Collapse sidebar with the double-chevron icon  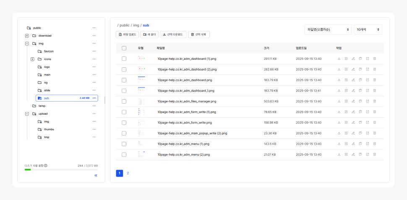click(x=96, y=175)
